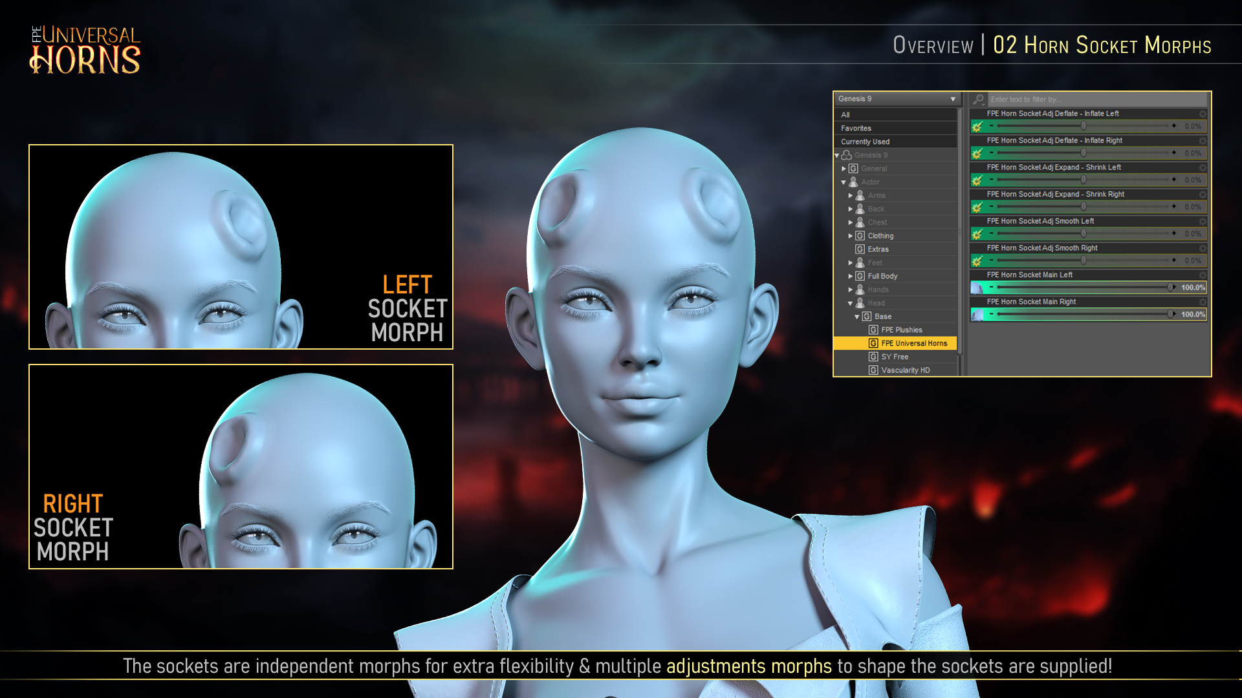Click the Genesis 9 node icon in the tree
This screenshot has width=1242, height=698.
tap(847, 154)
